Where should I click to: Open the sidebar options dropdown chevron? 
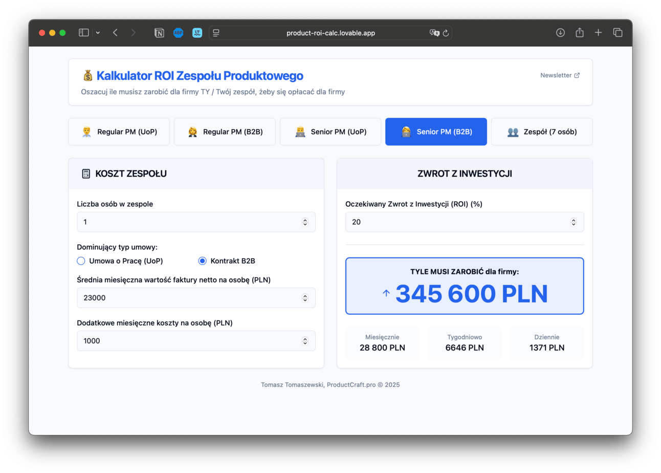98,33
